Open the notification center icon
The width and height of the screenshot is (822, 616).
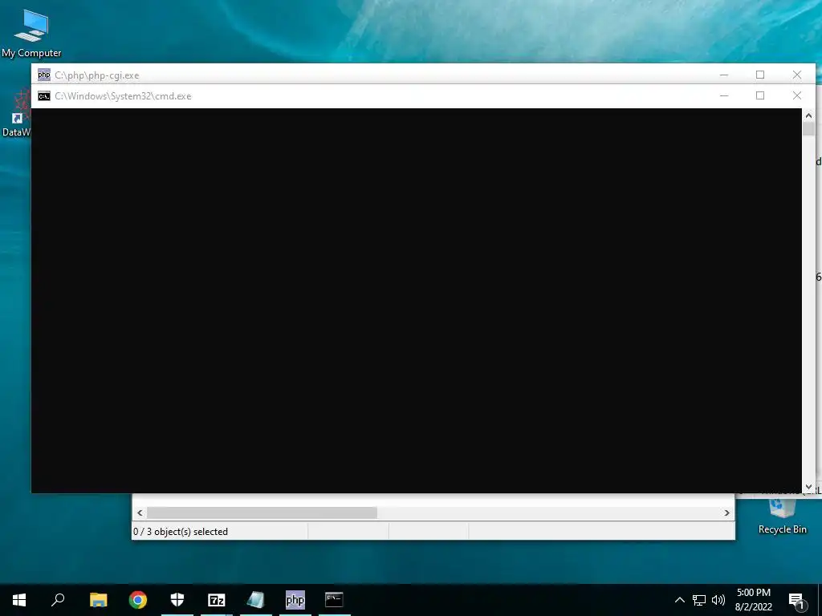796,601
